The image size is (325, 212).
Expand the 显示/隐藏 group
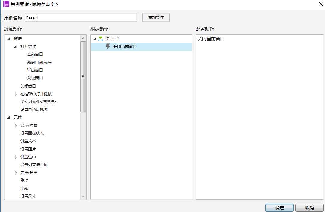[x=16, y=126]
